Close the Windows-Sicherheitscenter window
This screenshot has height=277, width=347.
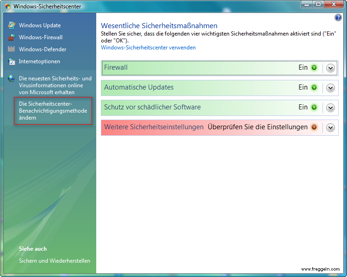pyautogui.click(x=334, y=5)
